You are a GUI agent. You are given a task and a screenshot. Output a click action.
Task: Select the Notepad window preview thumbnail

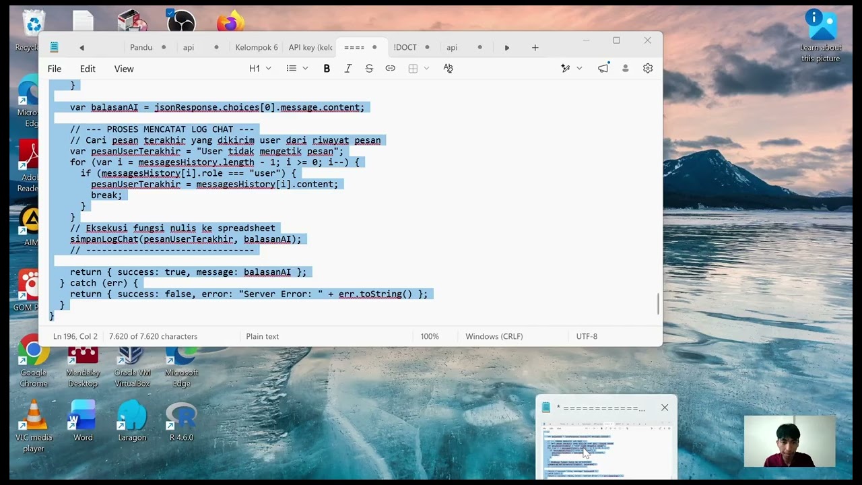tap(606, 450)
